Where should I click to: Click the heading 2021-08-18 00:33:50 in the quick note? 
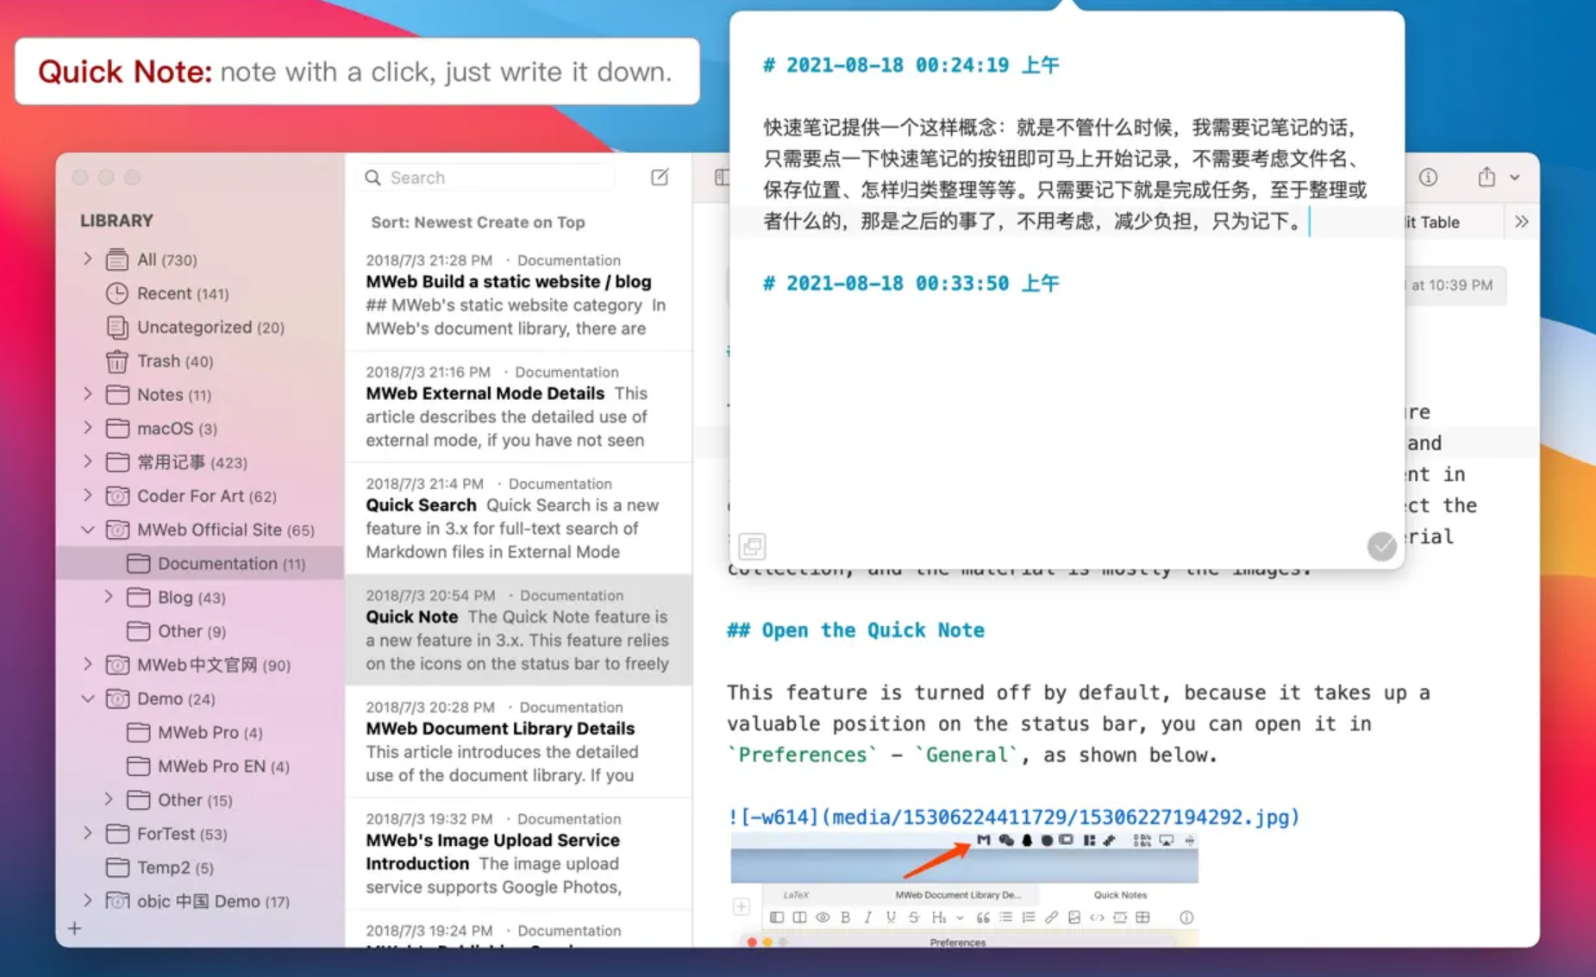[911, 283]
